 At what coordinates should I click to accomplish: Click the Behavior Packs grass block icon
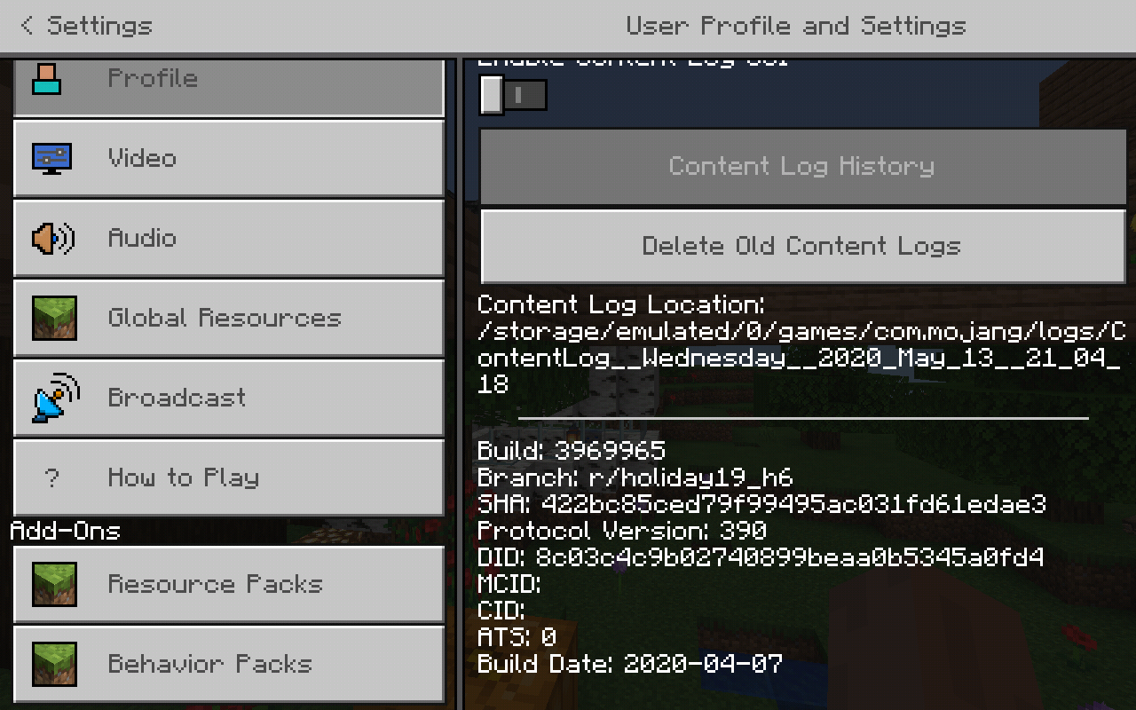click(54, 664)
